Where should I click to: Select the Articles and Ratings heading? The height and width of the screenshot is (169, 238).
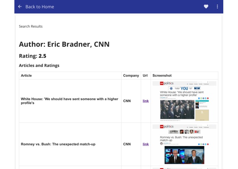point(39,65)
